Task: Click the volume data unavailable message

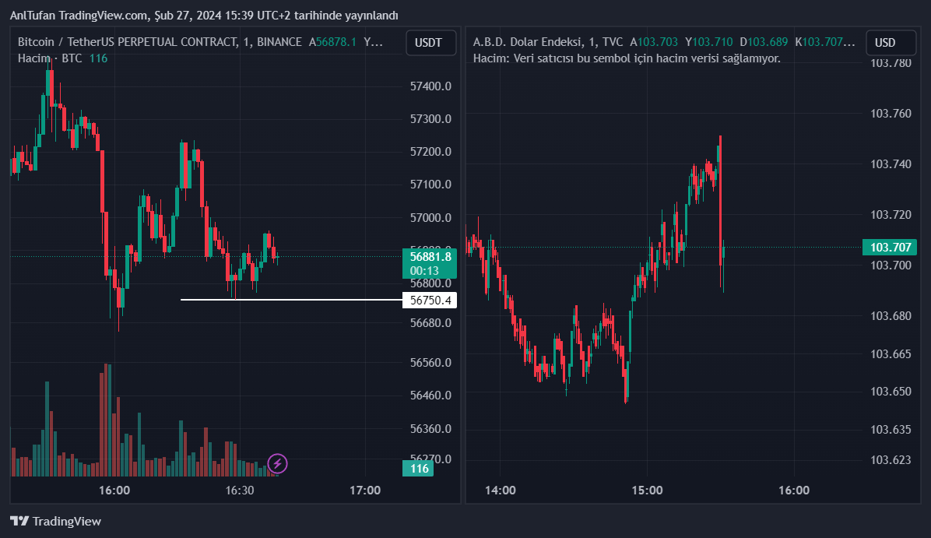Action: pyautogui.click(x=627, y=58)
